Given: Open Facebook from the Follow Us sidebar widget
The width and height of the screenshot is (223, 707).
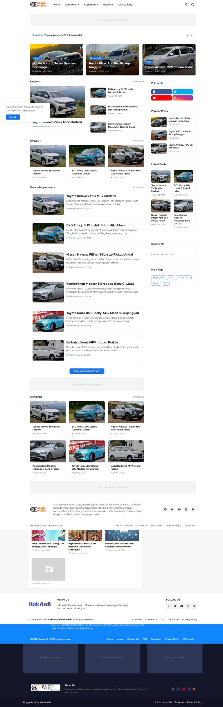Looking at the screenshot, I should [x=161, y=92].
